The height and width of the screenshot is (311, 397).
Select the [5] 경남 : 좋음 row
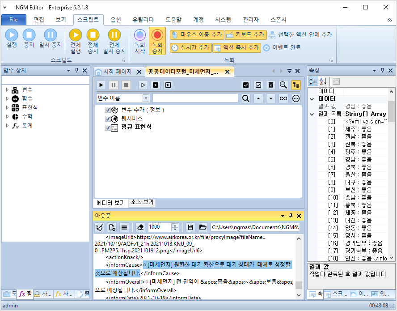tap(352, 160)
